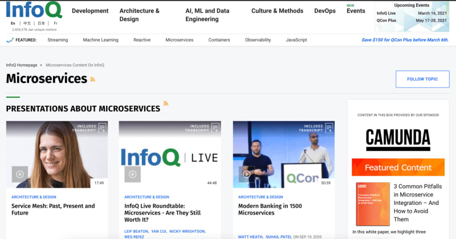Open author Leif Beaton
The width and height of the screenshot is (456, 239).
[136, 232]
